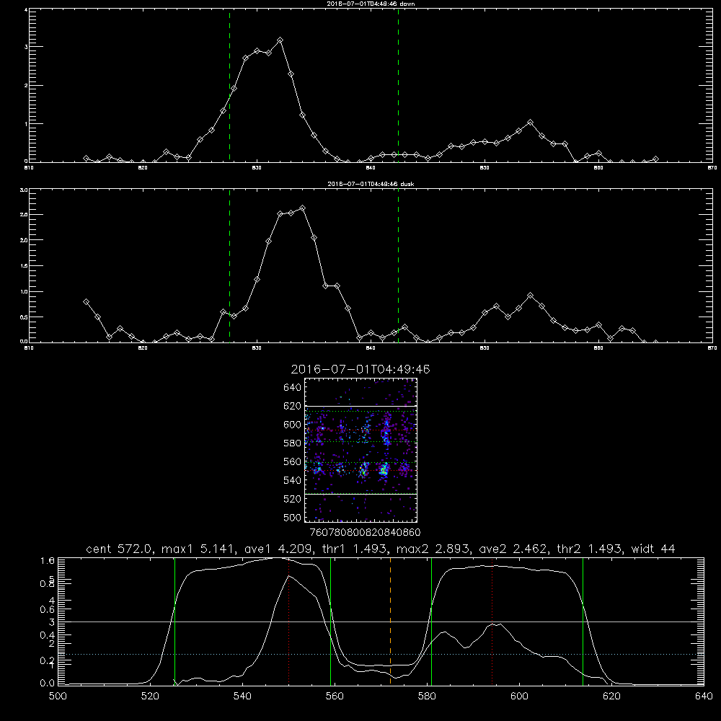Image resolution: width=721 pixels, height=721 pixels.
Task: Click the dusk plot y-axis label 2.0
Action: pyautogui.click(x=25, y=240)
